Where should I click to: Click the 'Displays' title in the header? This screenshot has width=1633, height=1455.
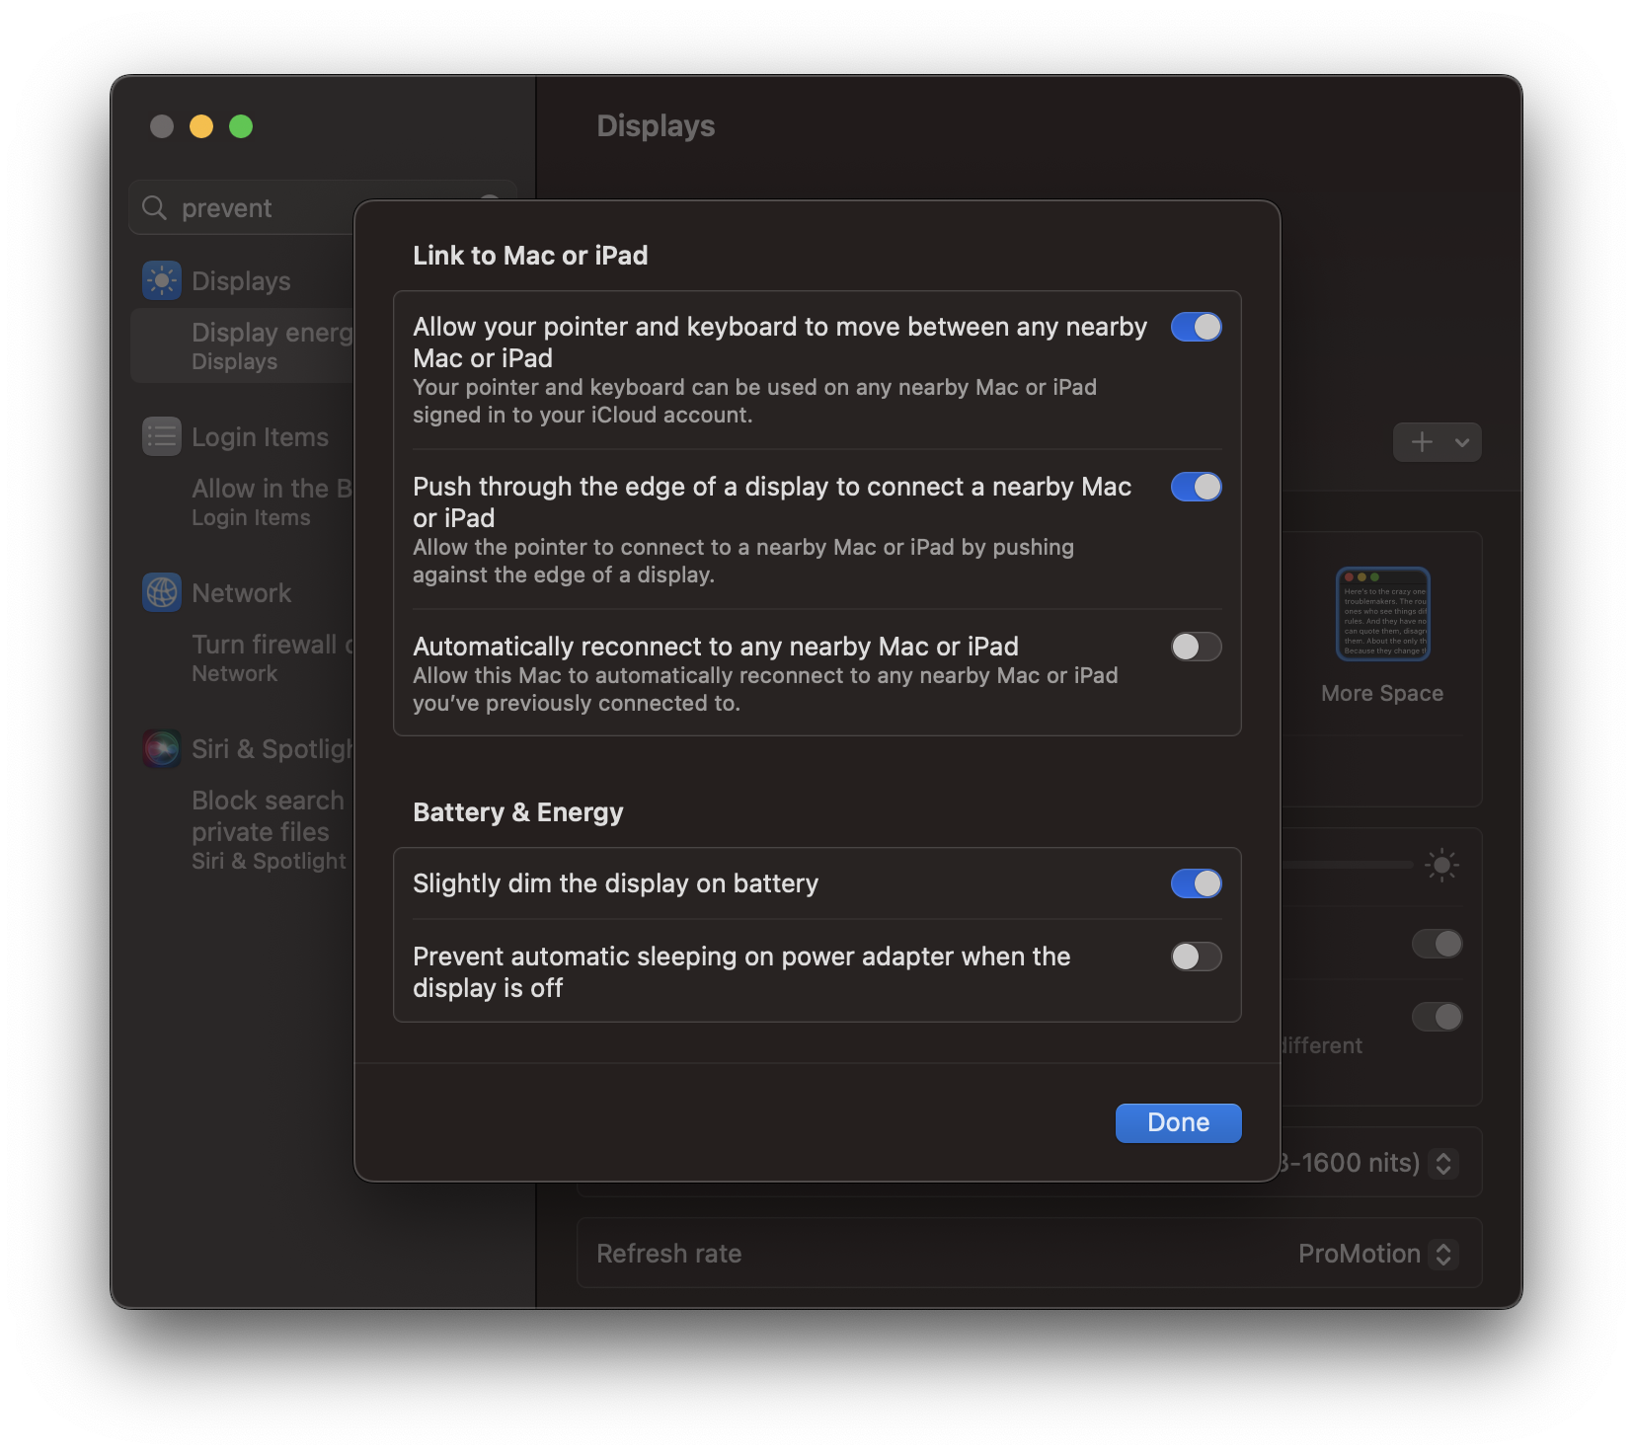656,126
